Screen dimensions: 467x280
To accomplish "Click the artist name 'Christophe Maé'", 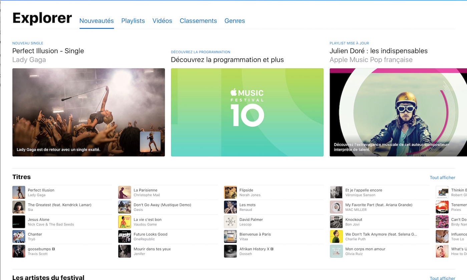I will click(x=147, y=195).
